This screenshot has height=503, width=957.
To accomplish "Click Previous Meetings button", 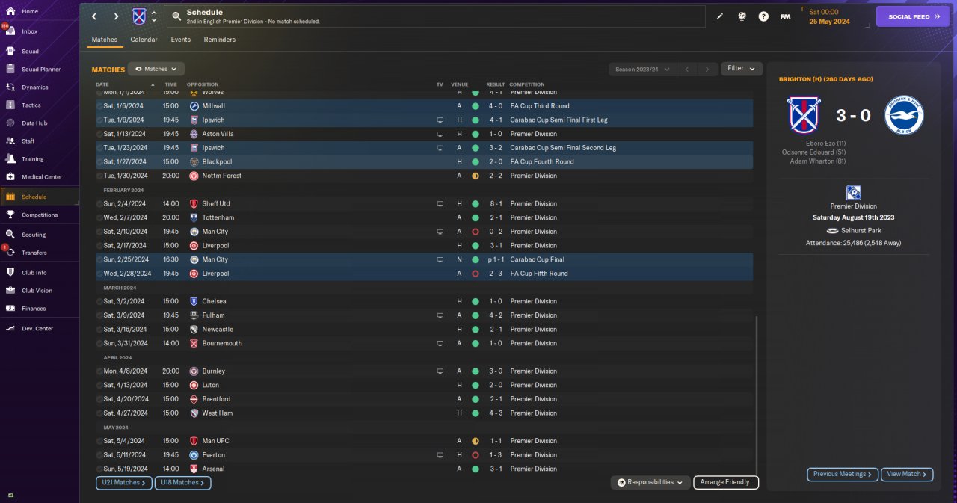I will 843,474.
